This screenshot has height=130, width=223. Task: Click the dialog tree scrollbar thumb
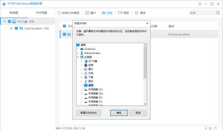pyautogui.click(x=145, y=63)
